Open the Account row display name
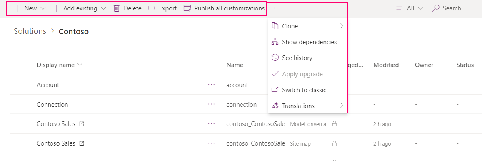This screenshot has width=482, height=161. pos(48,85)
